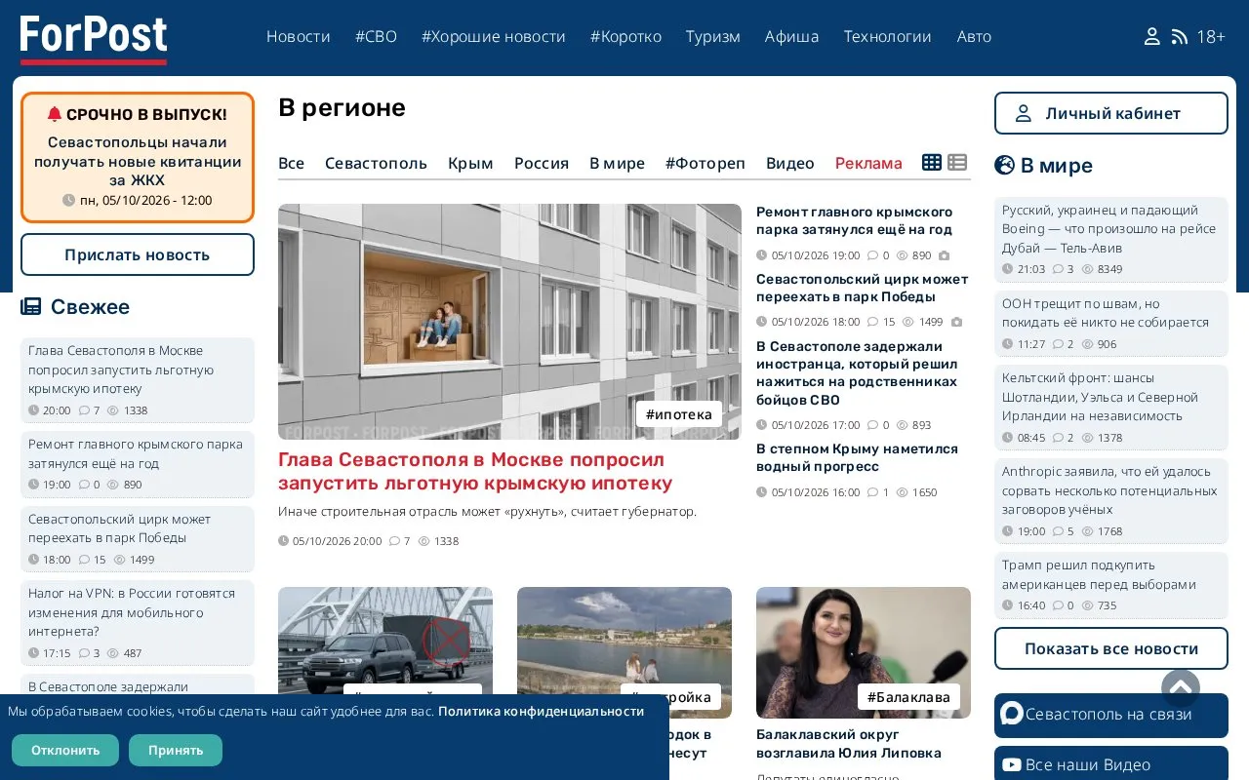1249x780 pixels.
Task: Click the globe icon beside В мире heading
Action: (x=1004, y=165)
